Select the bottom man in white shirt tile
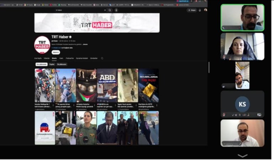This screenshot has width=274, height=160. 242,133
